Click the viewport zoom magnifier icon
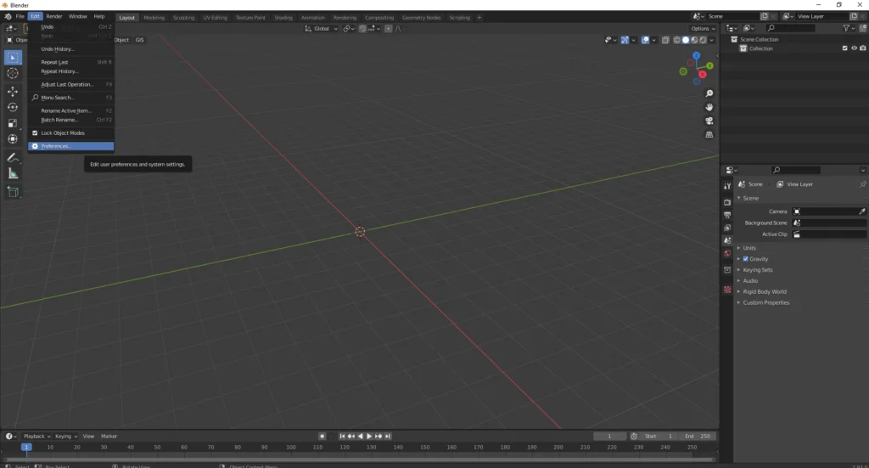The height and width of the screenshot is (468, 869). [709, 93]
